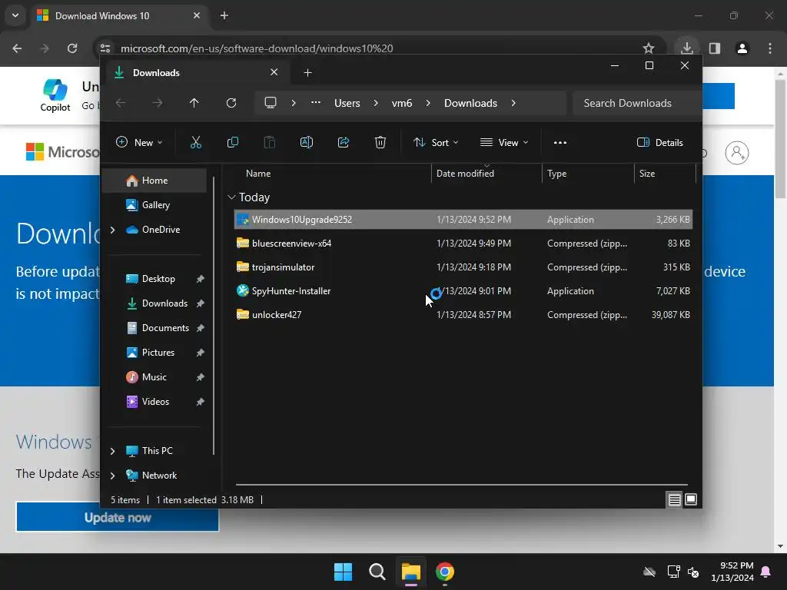The width and height of the screenshot is (787, 590).
Task: Click the webpage vertical scrollbar thumb
Action: click(x=780, y=138)
